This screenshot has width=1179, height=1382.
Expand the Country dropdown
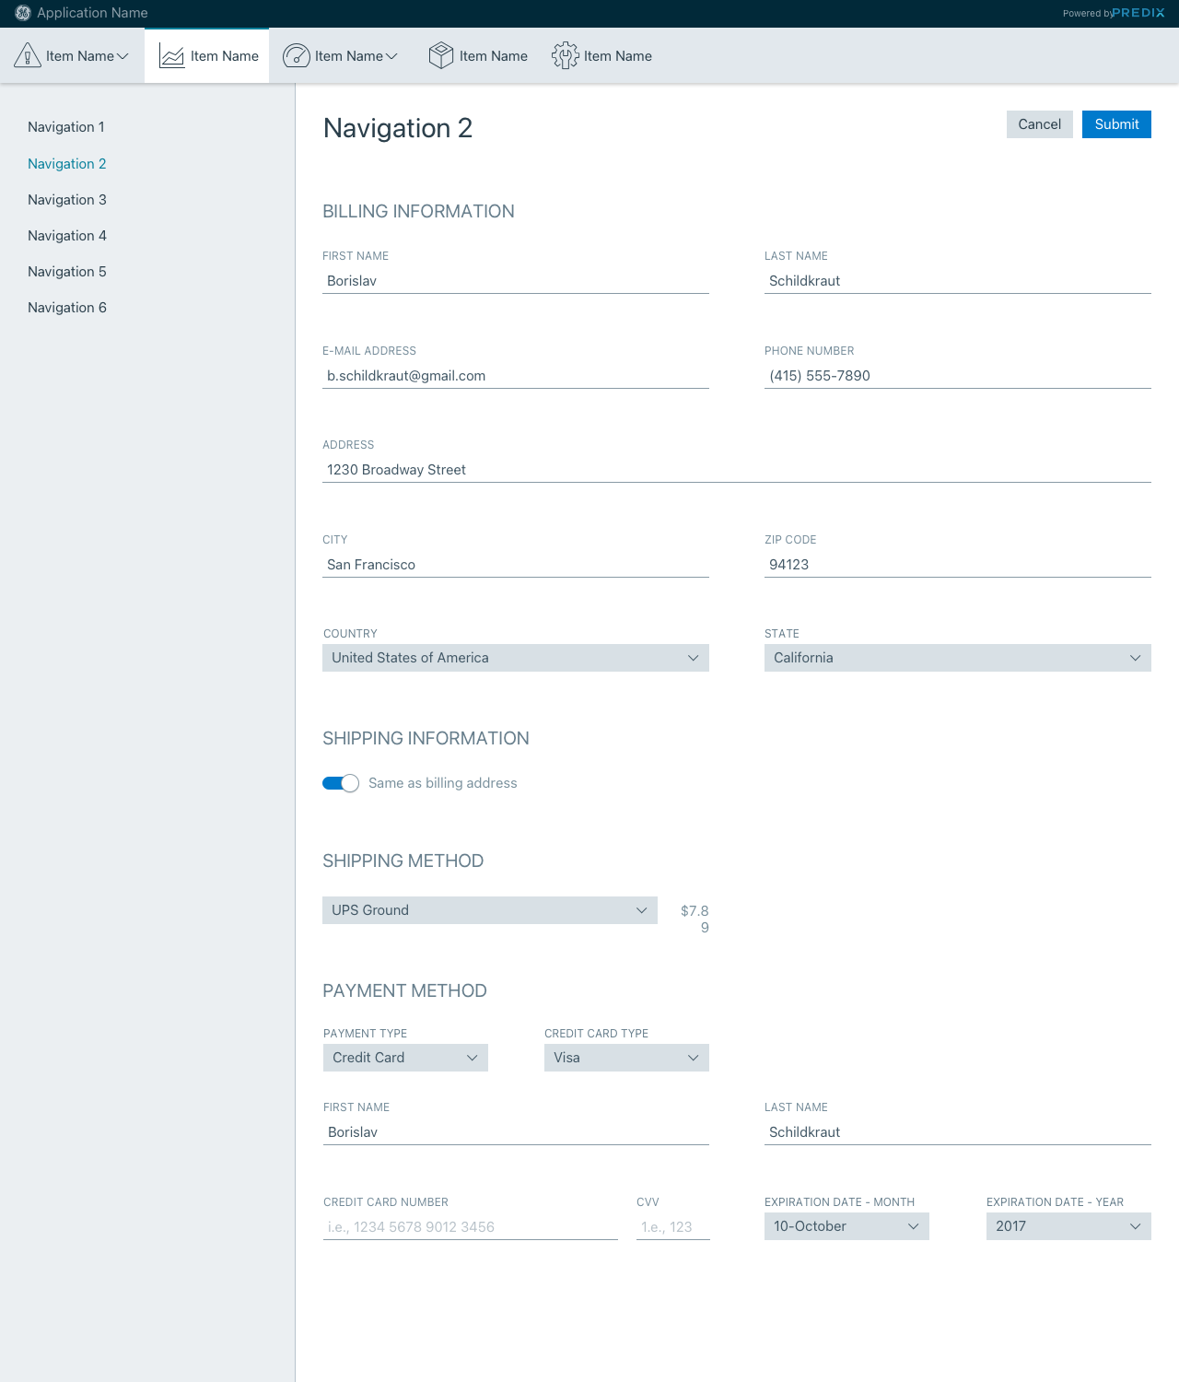(x=515, y=658)
